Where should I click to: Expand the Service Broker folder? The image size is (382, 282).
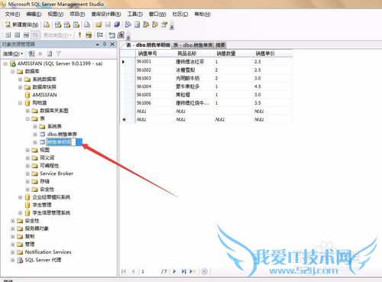[x=28, y=173]
